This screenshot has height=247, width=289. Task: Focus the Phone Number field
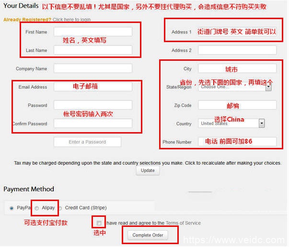pos(237,142)
